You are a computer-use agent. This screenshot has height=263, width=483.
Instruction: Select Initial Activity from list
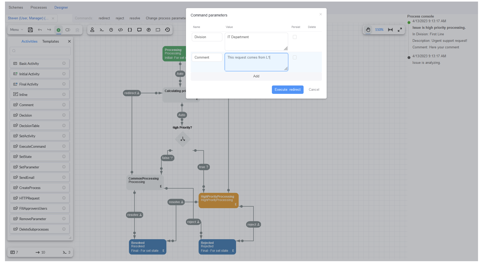coord(40,74)
